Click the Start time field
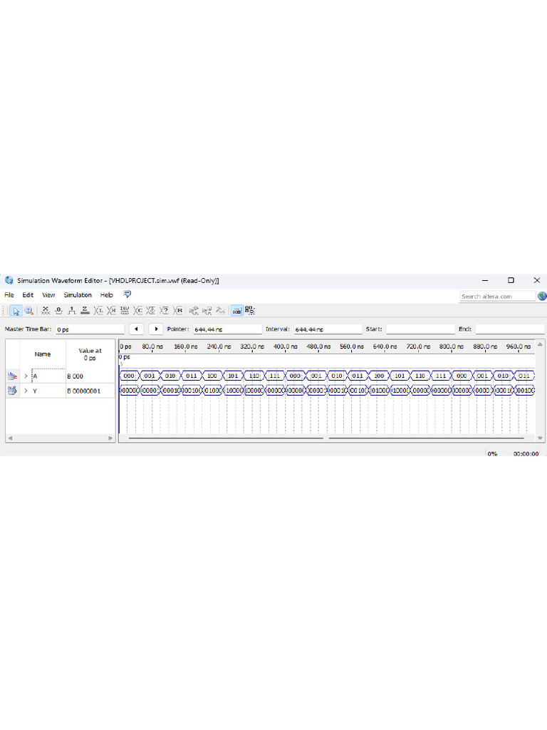Screen dimensions: 547x730 point(420,329)
